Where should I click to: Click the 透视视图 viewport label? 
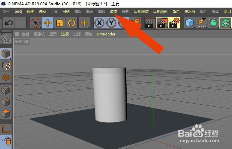22,42
